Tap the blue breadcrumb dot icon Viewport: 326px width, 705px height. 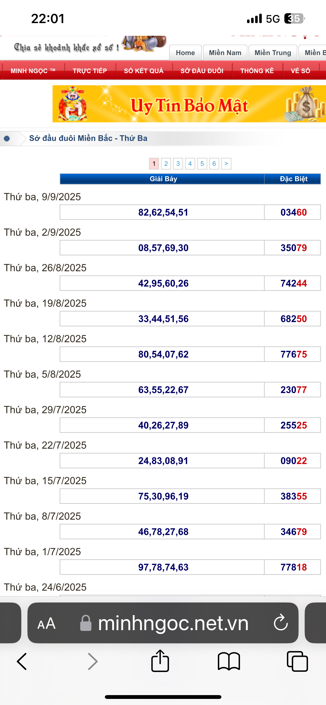(7, 139)
